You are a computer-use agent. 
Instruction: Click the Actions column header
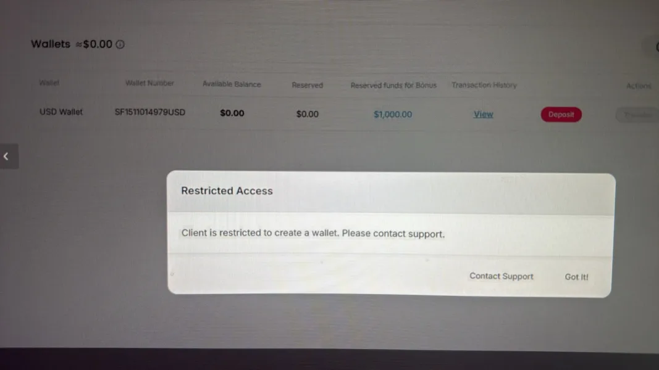click(639, 86)
